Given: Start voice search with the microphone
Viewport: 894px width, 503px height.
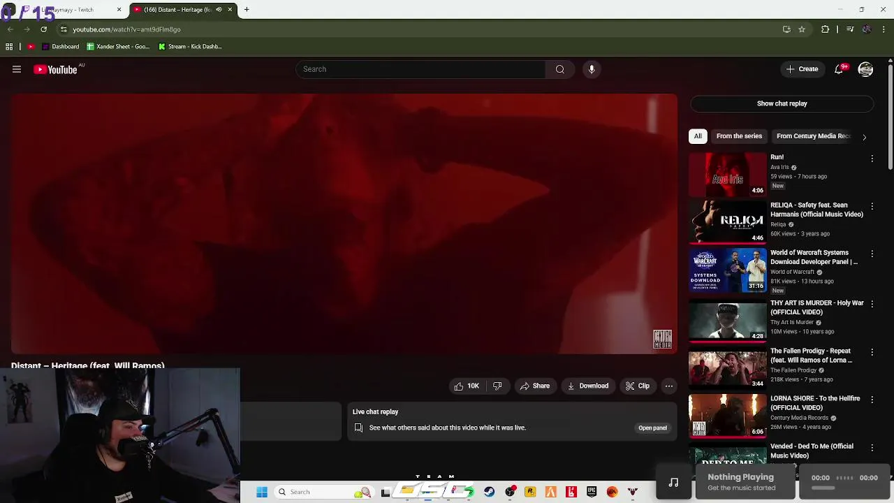Looking at the screenshot, I should point(592,69).
